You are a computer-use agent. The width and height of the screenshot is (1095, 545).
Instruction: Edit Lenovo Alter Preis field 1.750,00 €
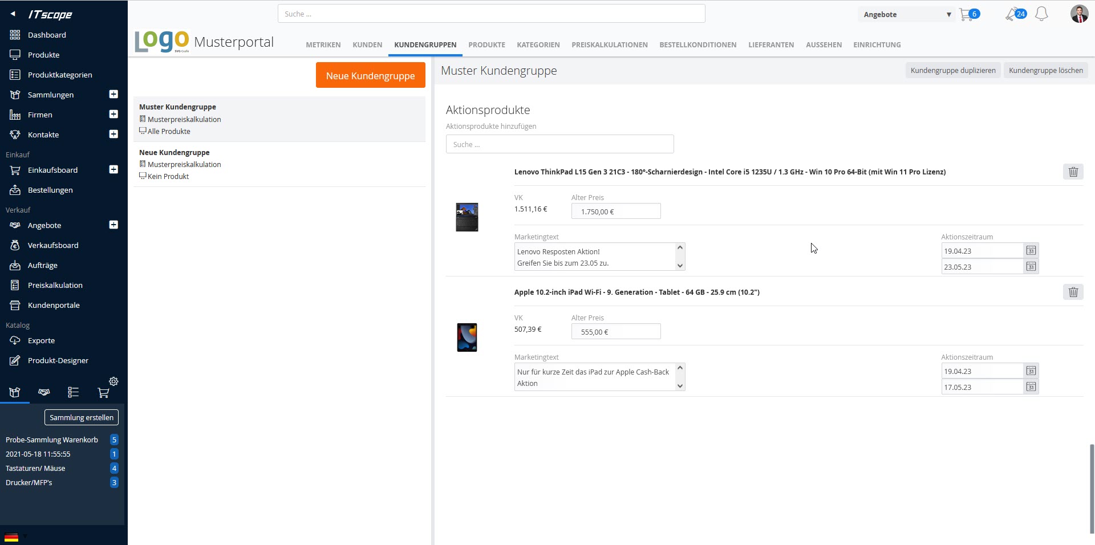(616, 211)
